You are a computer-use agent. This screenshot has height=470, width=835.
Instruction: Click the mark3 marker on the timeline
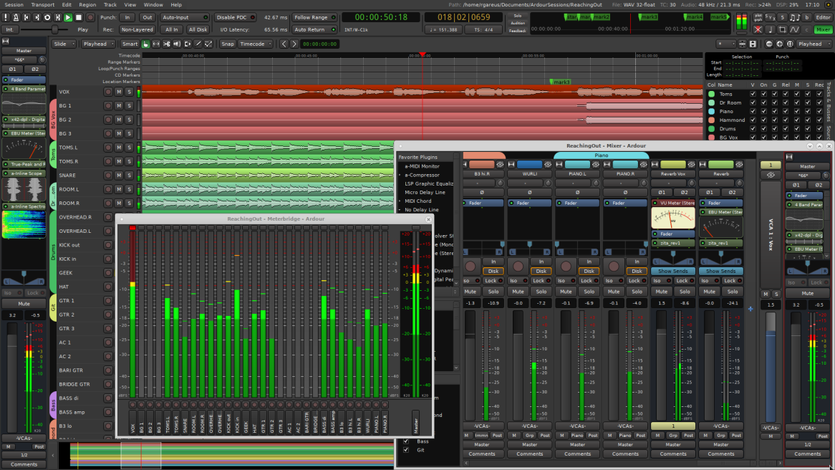(560, 81)
